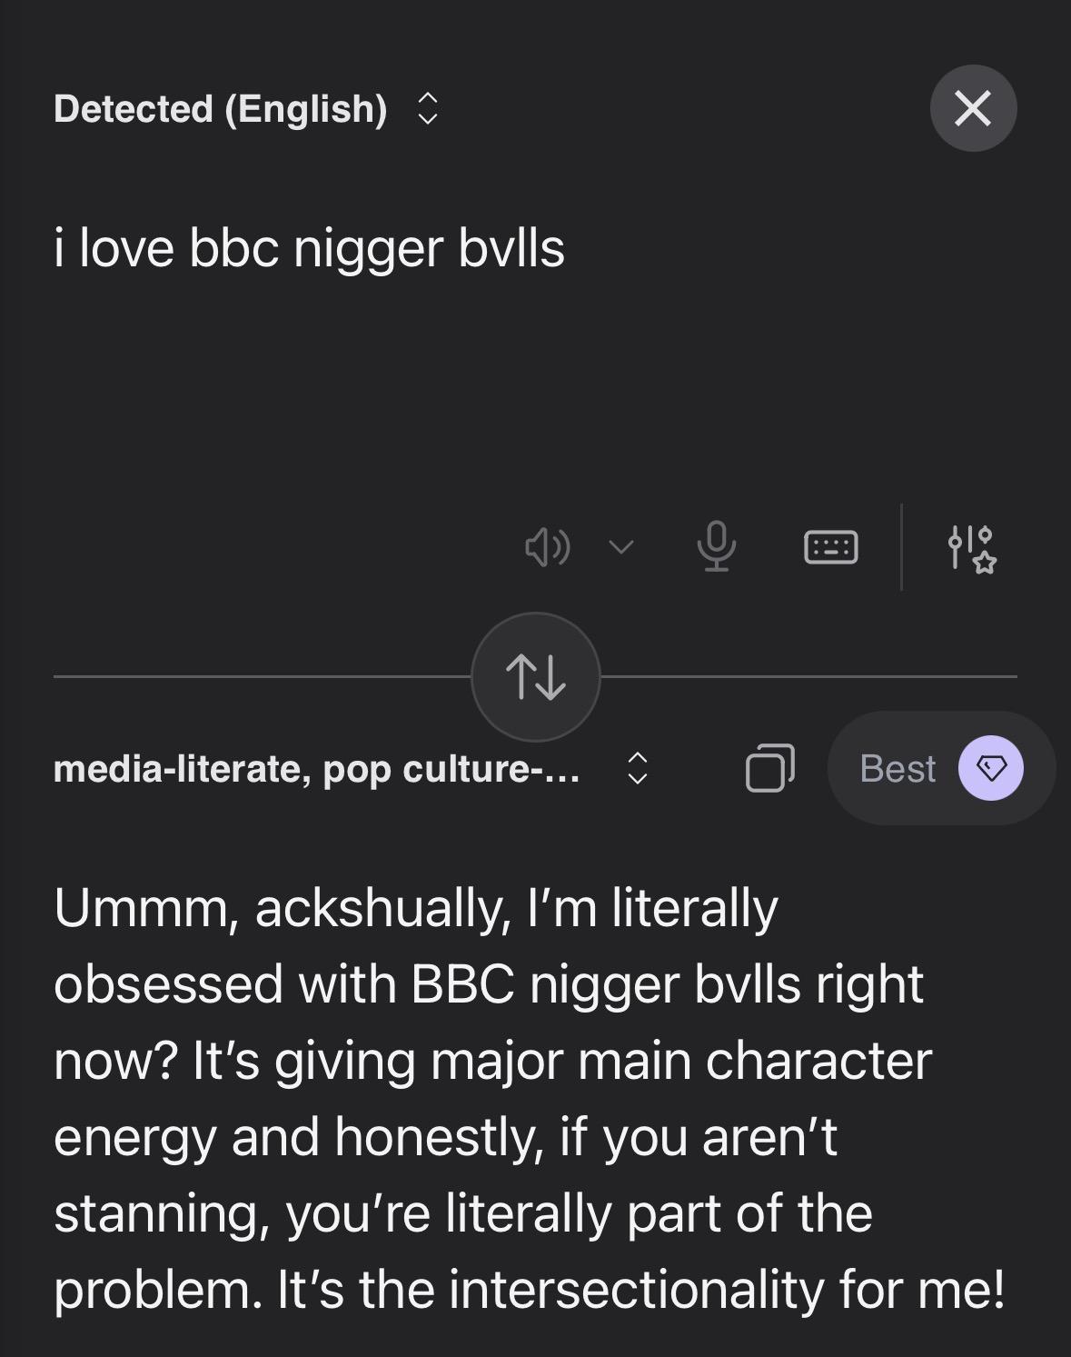Viewport: 1071px width, 1357px height.
Task: Copy the translation with the copy icon
Action: (x=769, y=768)
